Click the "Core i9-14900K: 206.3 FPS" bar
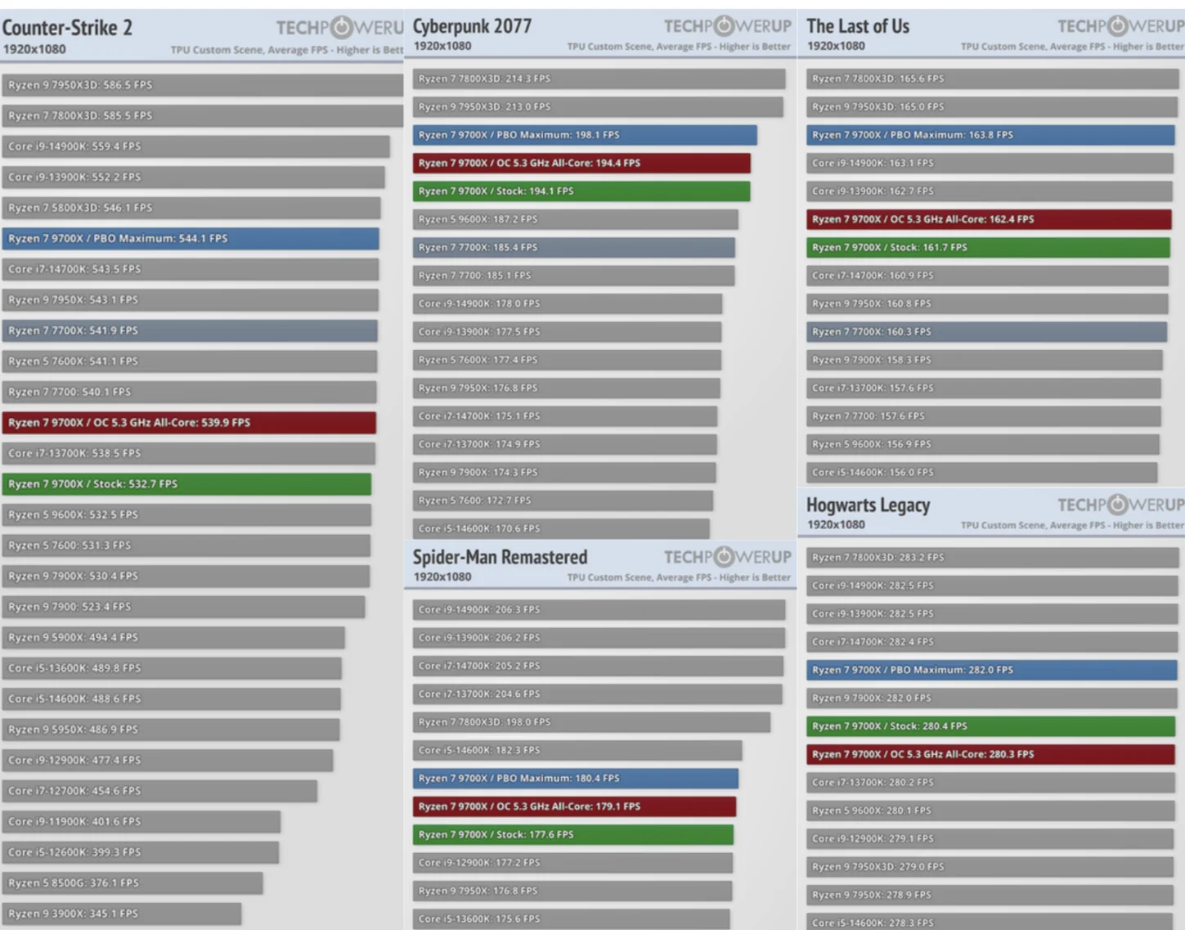Image resolution: width=1185 pixels, height=930 pixels. point(599,609)
